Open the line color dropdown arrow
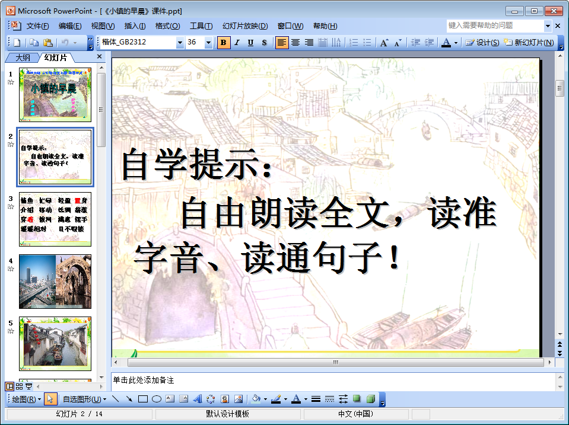 (285, 400)
